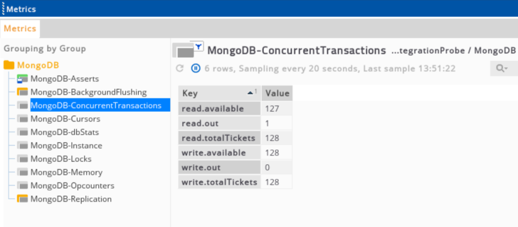Click the read.available key cell
518x227 pixels.
220,109
